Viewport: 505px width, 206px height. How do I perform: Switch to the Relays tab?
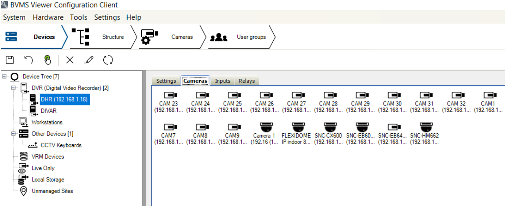click(247, 81)
